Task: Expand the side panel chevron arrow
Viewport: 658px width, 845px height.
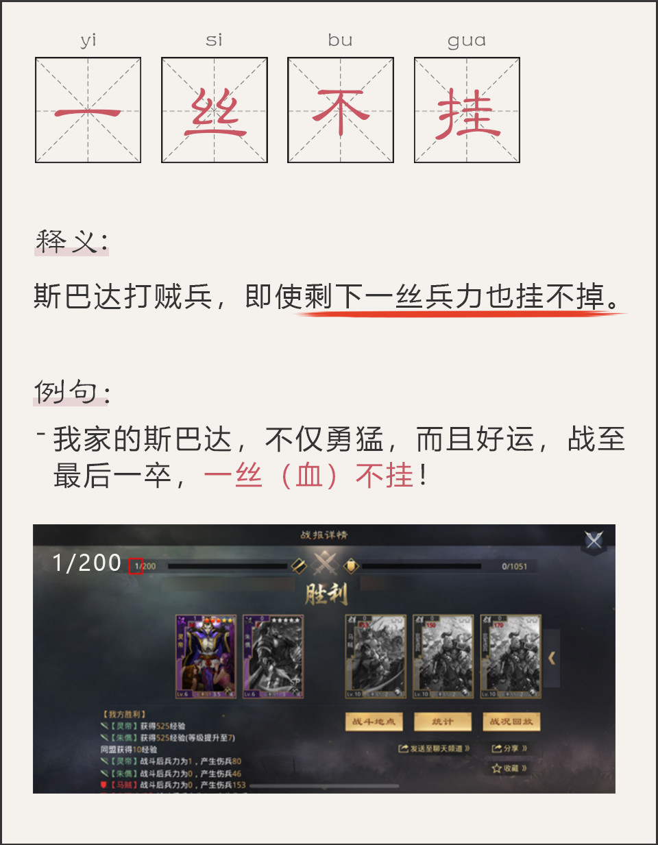Action: coord(552,658)
